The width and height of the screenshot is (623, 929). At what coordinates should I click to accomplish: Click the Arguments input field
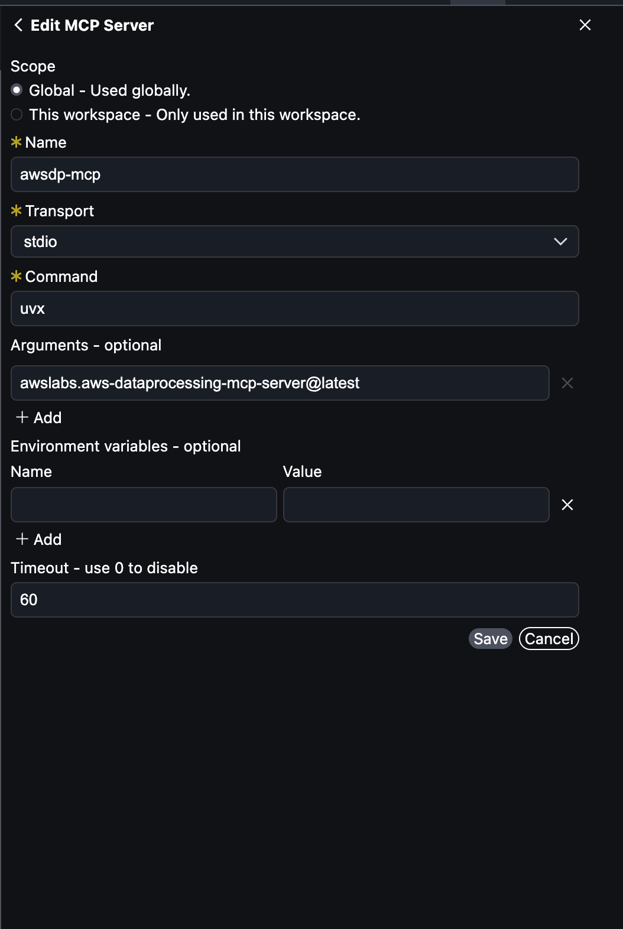[x=280, y=383]
